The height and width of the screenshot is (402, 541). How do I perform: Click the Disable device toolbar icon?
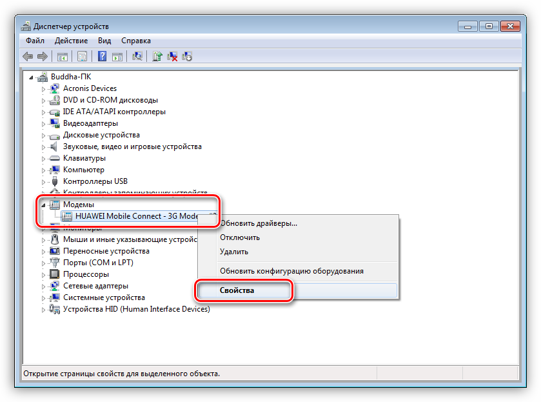click(188, 57)
